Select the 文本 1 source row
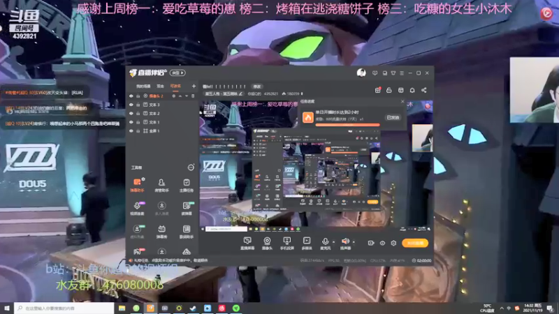This screenshot has height=314, width=559. click(162, 122)
